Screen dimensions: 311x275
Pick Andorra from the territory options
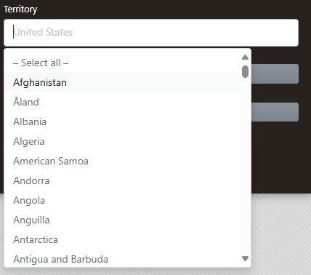[122, 180]
